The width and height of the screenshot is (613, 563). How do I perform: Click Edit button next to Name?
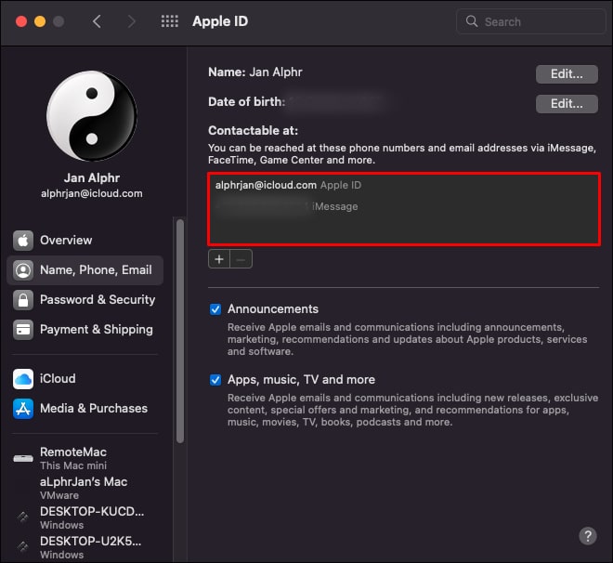click(x=566, y=73)
